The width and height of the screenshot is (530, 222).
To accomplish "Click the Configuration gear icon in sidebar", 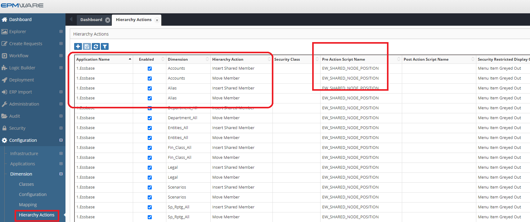I will pos(4,140).
